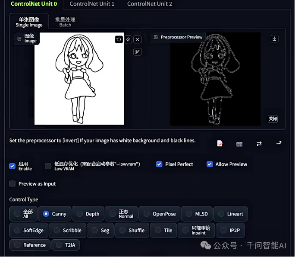
Task: Remove the input image with X icon
Action: [138, 39]
